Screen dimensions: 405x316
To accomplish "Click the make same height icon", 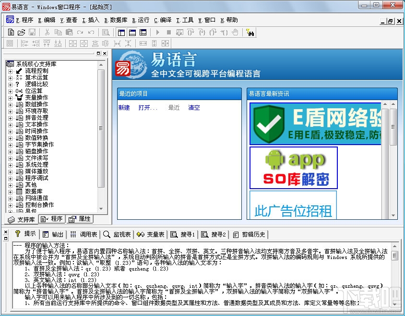I will 154,44.
